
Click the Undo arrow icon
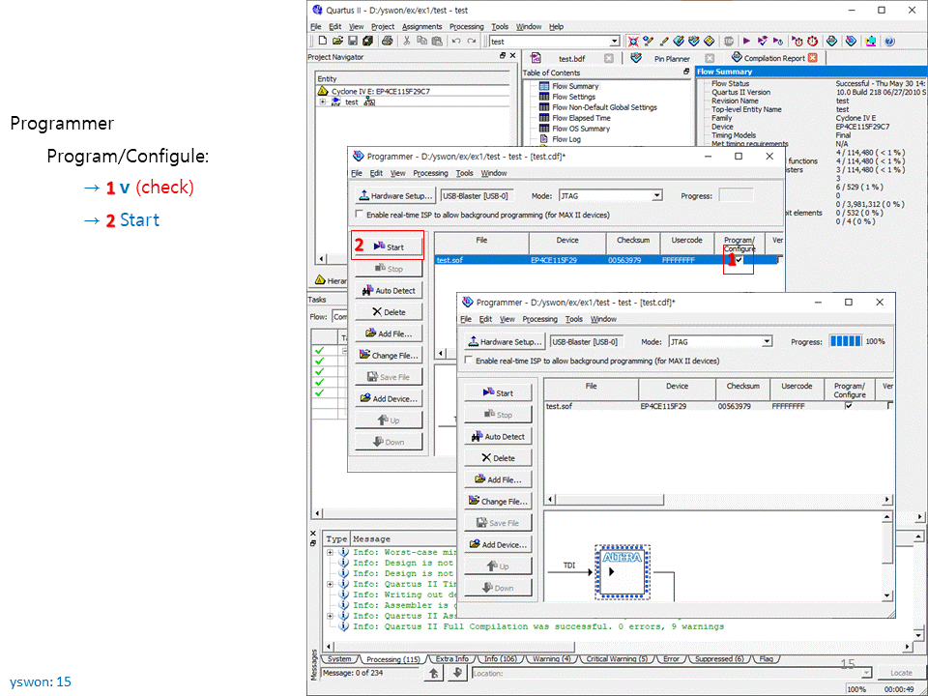point(456,41)
